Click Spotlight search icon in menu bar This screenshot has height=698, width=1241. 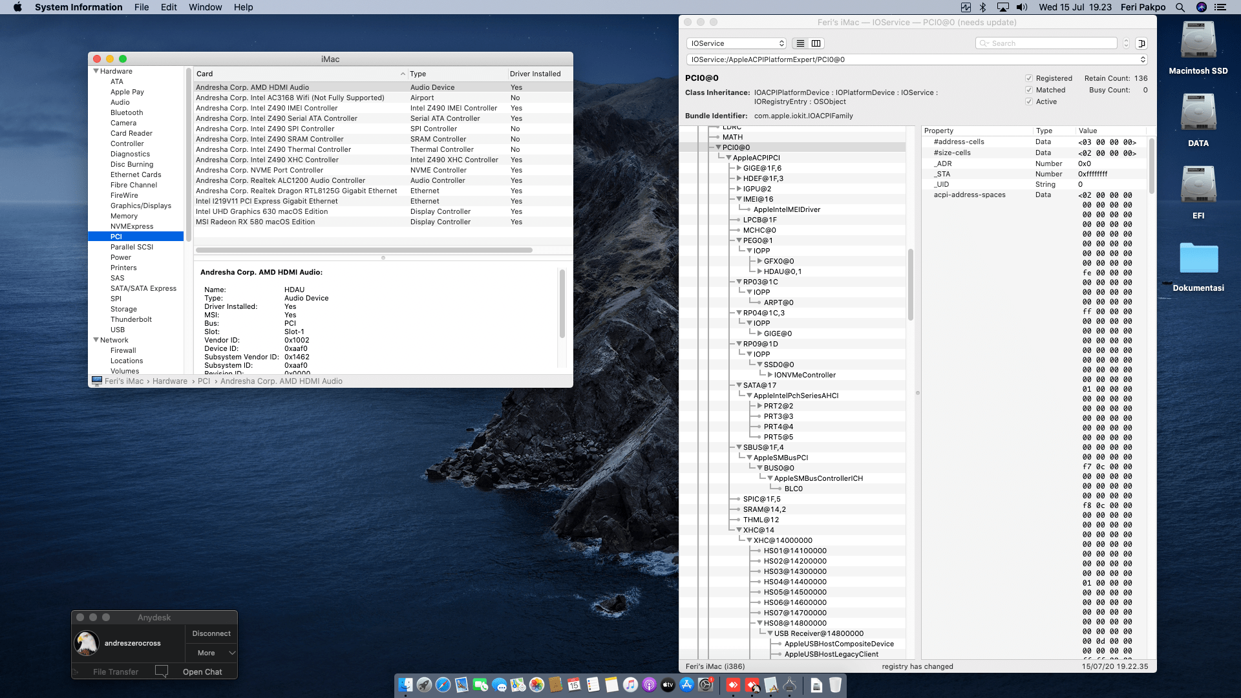[x=1180, y=7]
